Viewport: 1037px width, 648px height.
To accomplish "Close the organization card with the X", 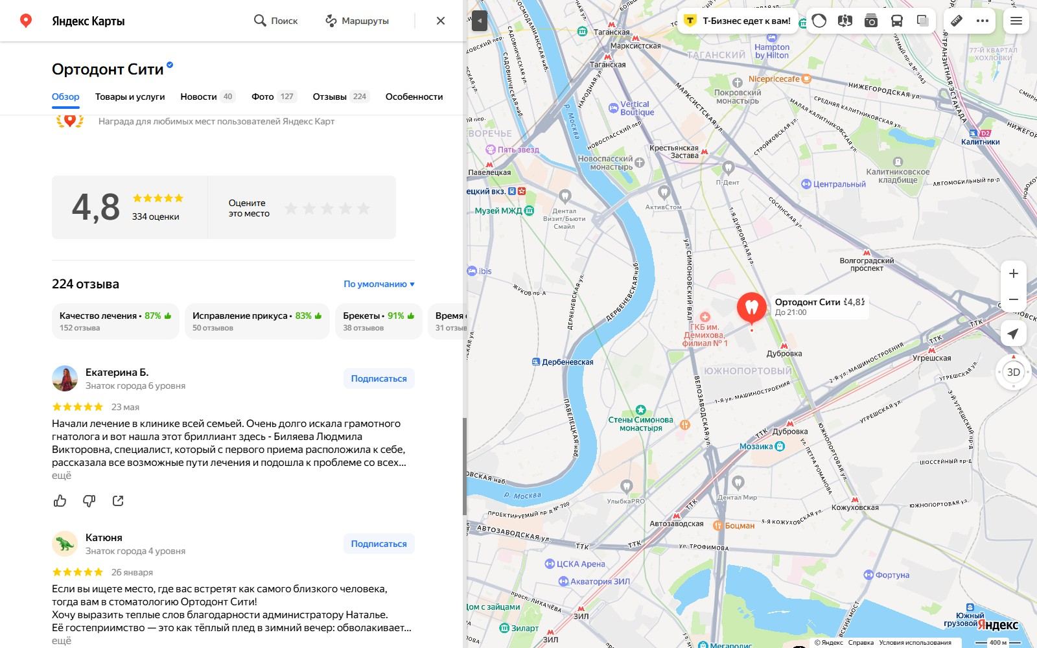I will [441, 21].
